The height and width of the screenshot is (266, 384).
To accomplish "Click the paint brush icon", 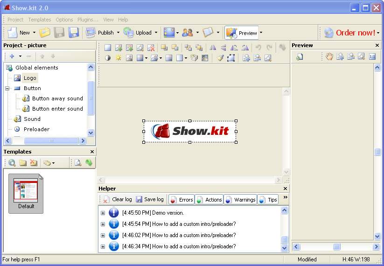I will pyautogui.click(x=220, y=58).
